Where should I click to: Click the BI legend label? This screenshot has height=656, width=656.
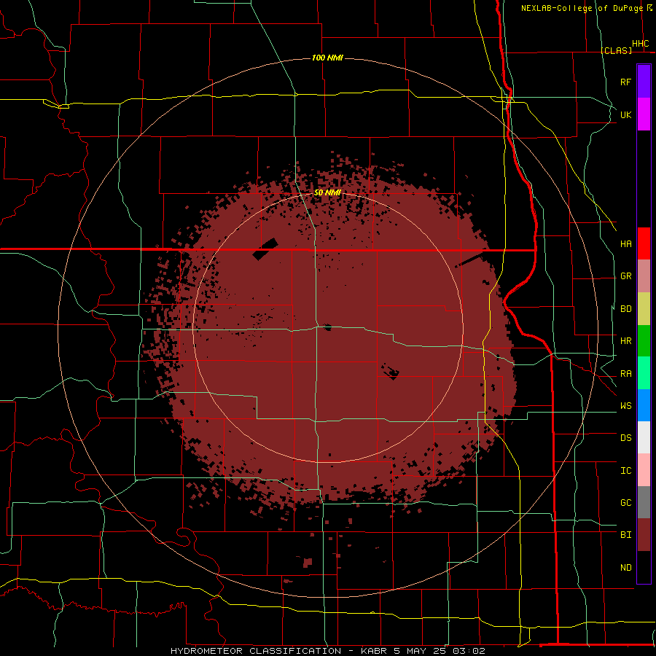pos(626,535)
